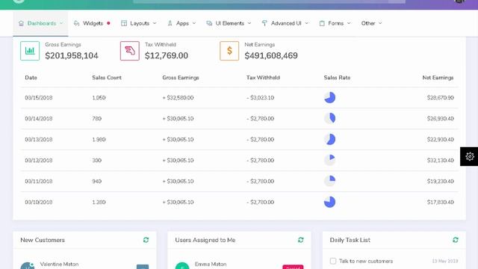
Task: Select the 03/13/2018 date cell
Action: 39,140
